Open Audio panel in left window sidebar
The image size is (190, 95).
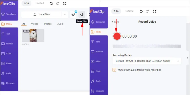pyautogui.click(x=9, y=73)
